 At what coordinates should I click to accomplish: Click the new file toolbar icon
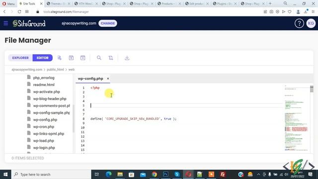click(x=60, y=58)
